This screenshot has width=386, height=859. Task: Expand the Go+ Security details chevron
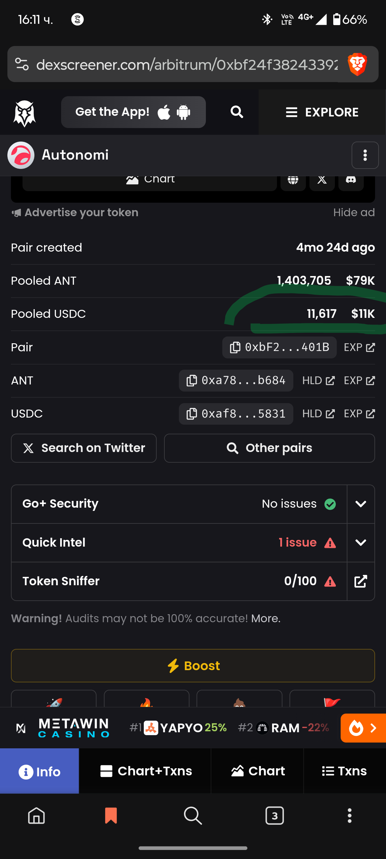pyautogui.click(x=360, y=504)
